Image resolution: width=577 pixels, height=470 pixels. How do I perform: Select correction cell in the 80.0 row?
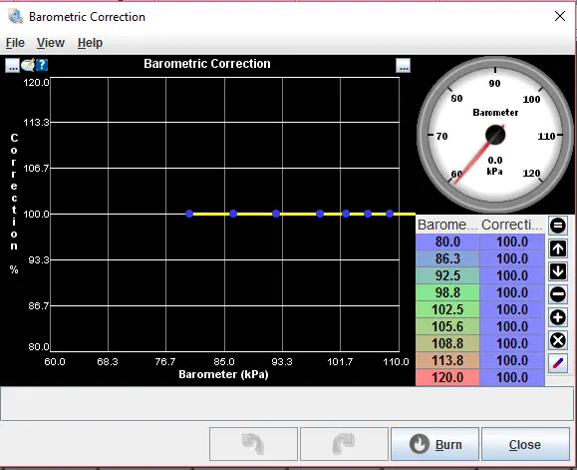(x=512, y=241)
